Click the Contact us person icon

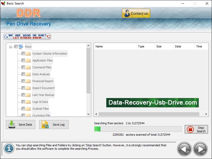coord(127,13)
